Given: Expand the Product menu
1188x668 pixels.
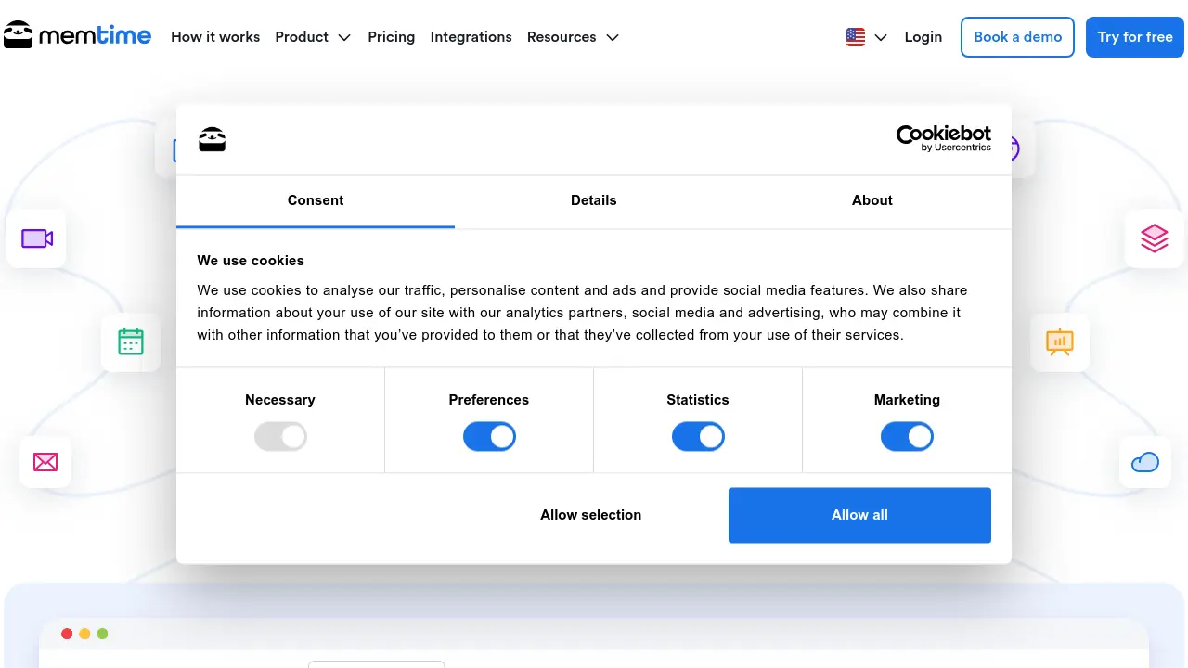Looking at the screenshot, I should point(313,37).
